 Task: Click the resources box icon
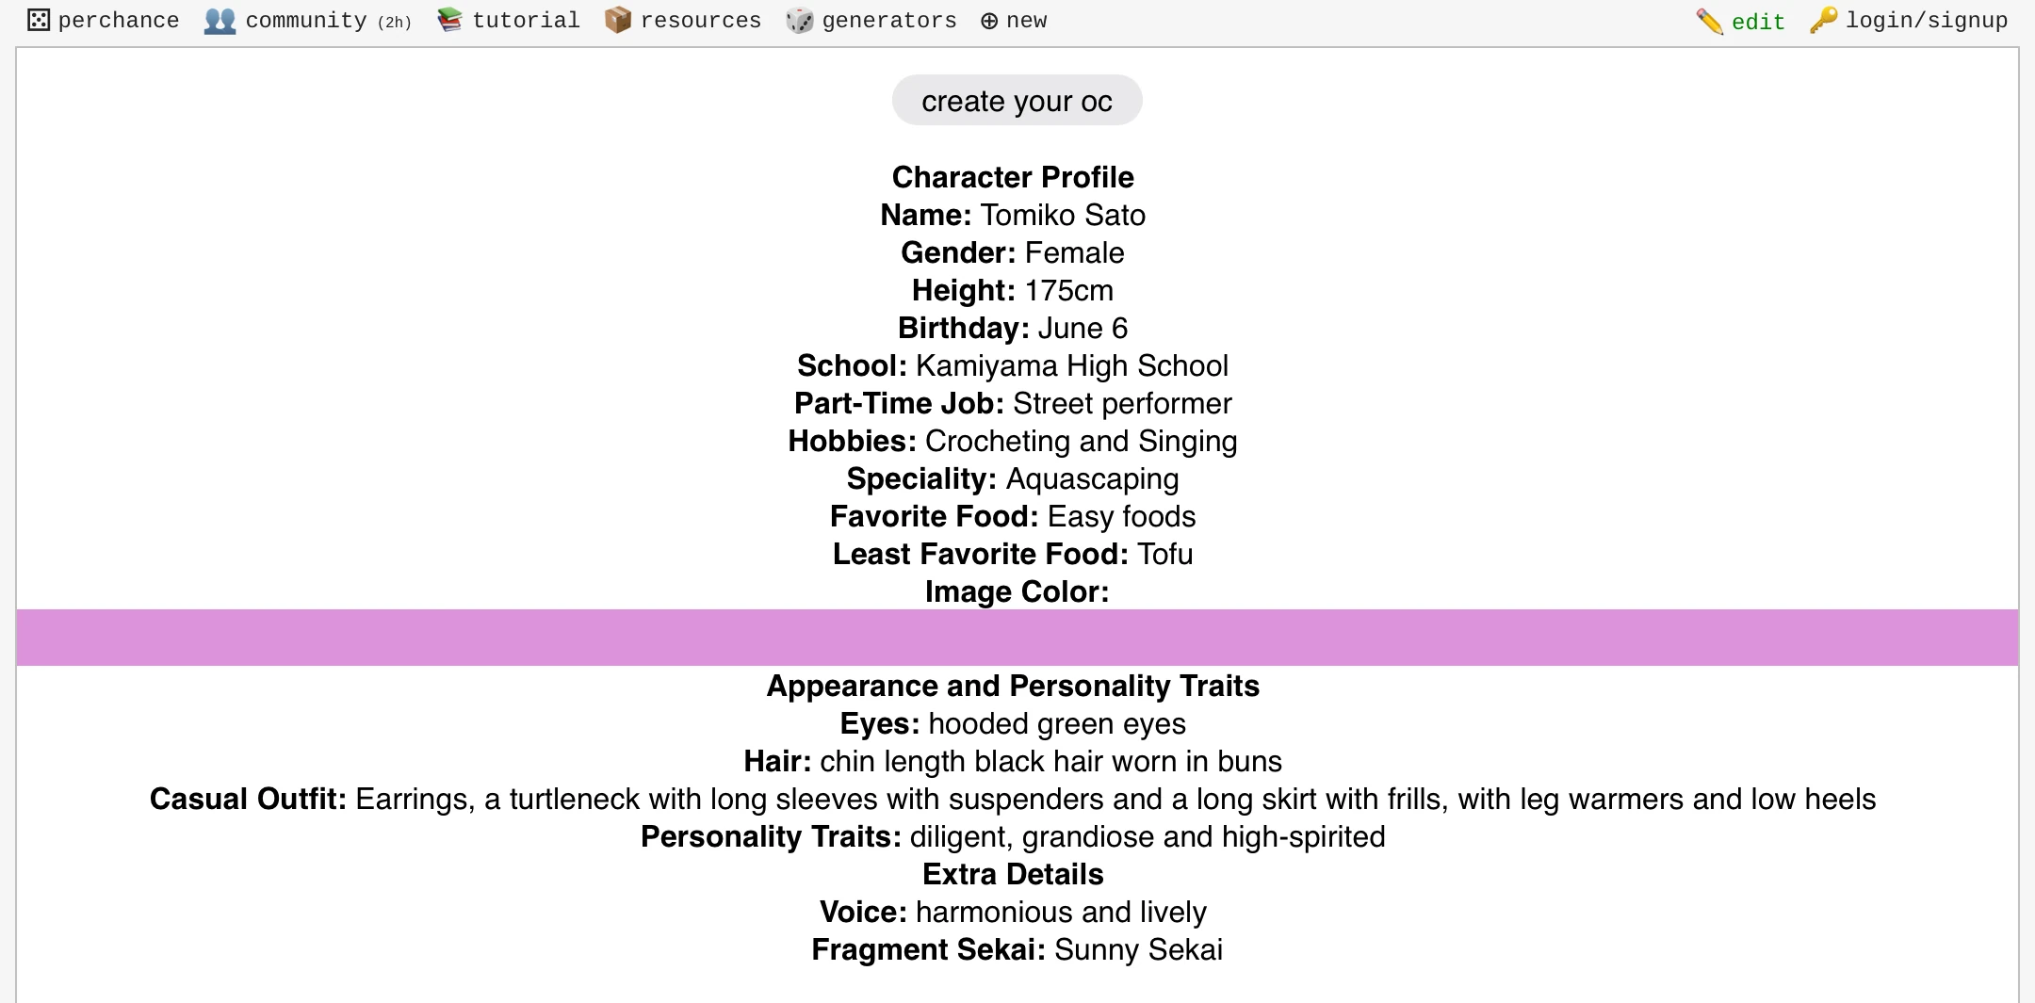617,18
